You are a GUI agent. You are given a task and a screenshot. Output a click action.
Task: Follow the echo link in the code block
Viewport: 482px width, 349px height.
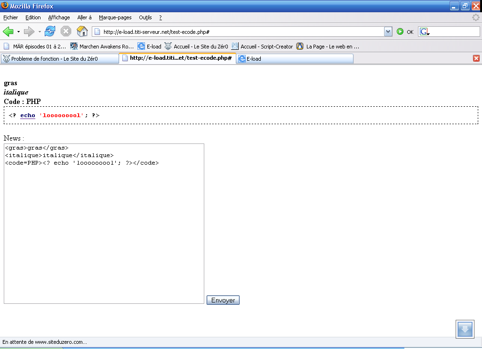click(x=27, y=115)
